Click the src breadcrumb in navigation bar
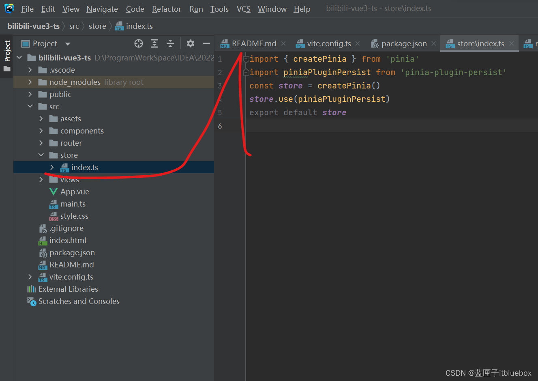This screenshot has height=381, width=538. tap(74, 26)
